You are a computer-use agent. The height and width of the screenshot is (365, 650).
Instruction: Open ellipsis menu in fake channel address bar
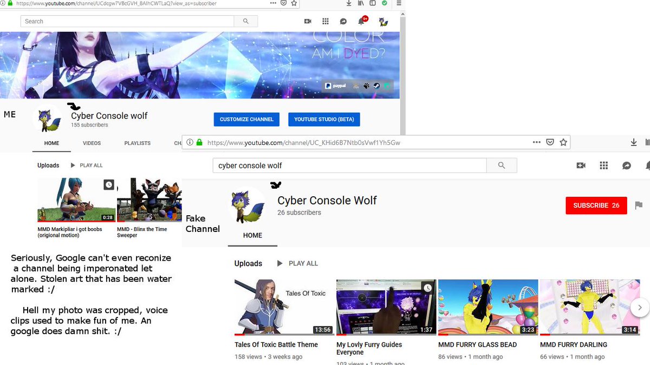pyautogui.click(x=537, y=142)
